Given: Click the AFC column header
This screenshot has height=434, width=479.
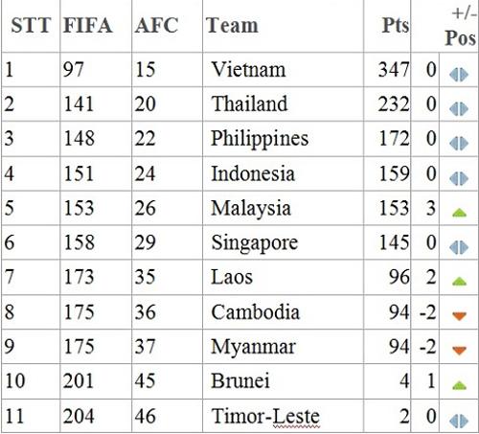Looking at the screenshot, I should click(156, 26).
